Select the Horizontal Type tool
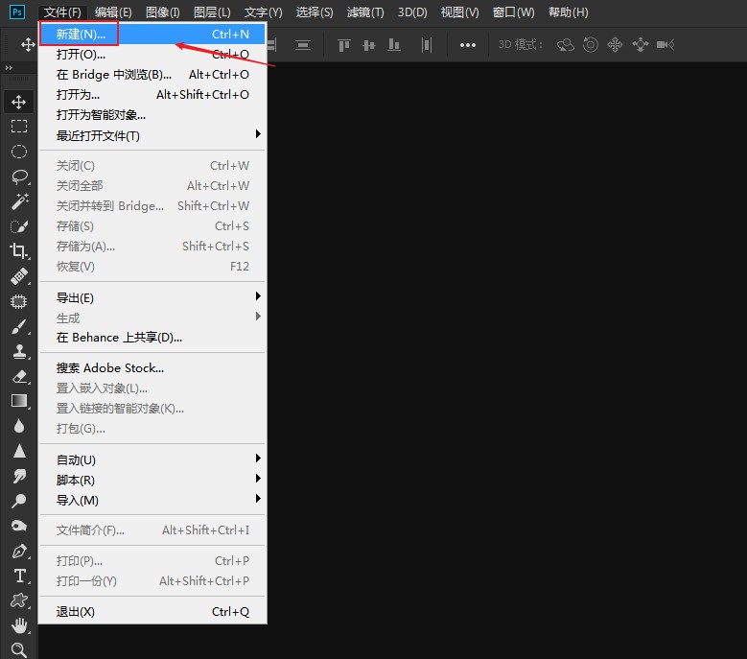The width and height of the screenshot is (747, 659). coord(20,577)
